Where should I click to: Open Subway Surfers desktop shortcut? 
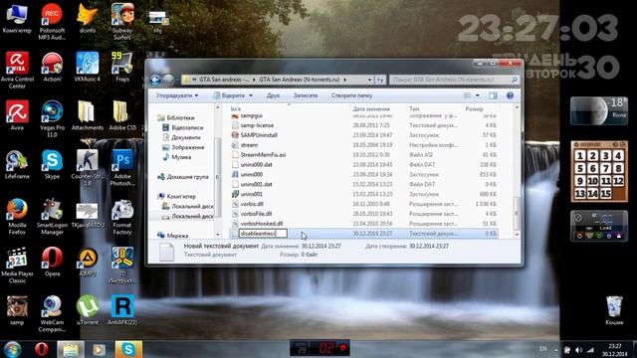coord(121,22)
